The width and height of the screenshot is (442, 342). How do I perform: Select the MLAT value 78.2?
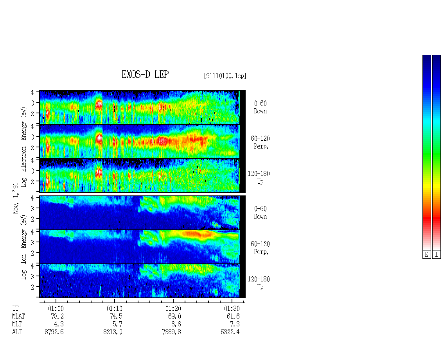click(57, 316)
